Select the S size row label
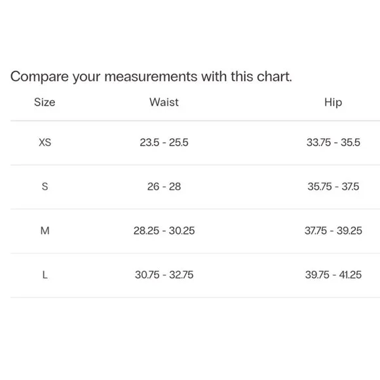This screenshot has height=380, width=380. 45,187
